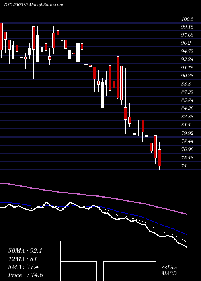
Task: Click the 74 price level label
Action: tap(184, 166)
